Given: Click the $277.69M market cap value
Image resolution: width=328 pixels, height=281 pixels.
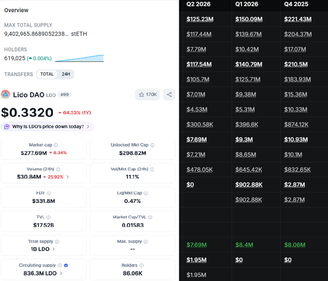Looking at the screenshot, I should [34, 153].
